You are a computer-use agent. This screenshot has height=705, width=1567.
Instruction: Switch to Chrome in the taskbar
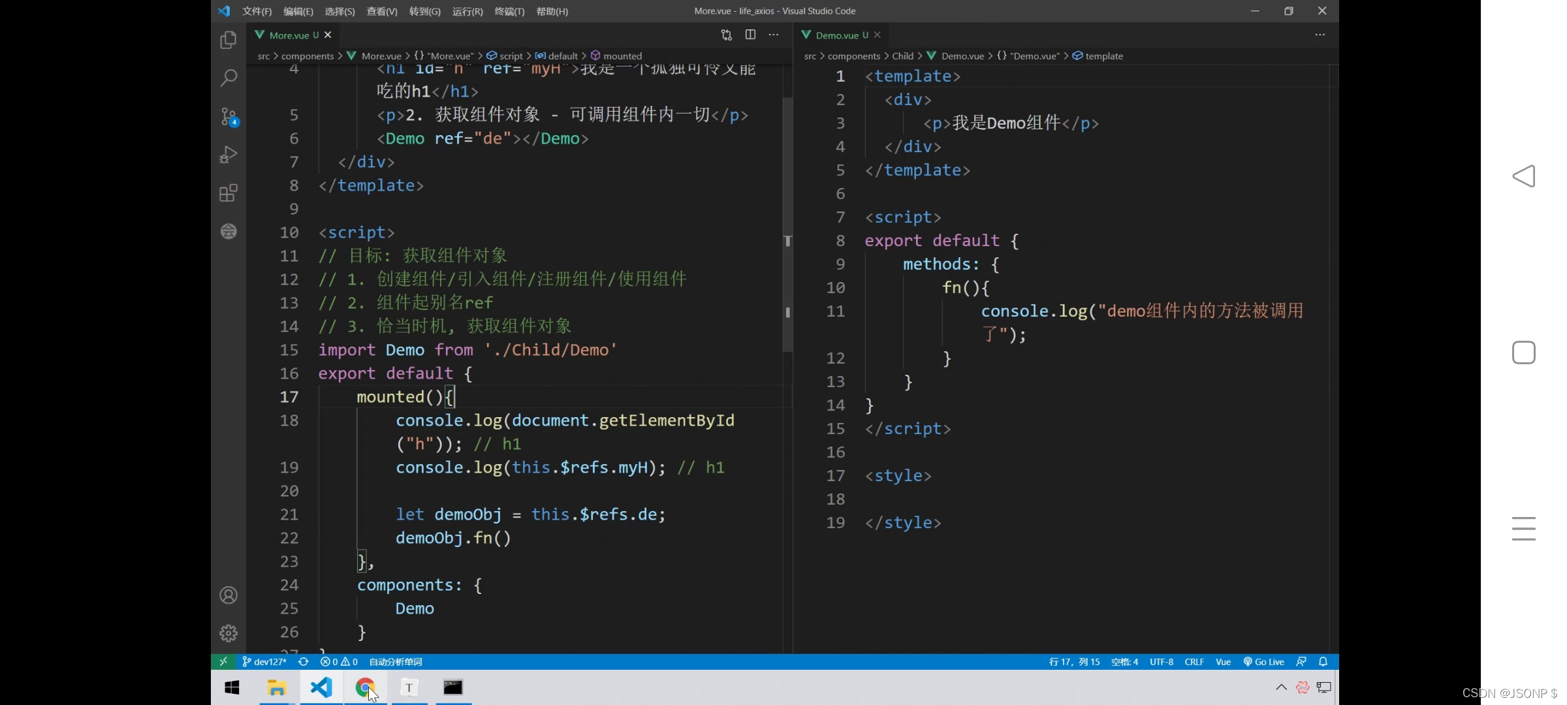coord(365,687)
